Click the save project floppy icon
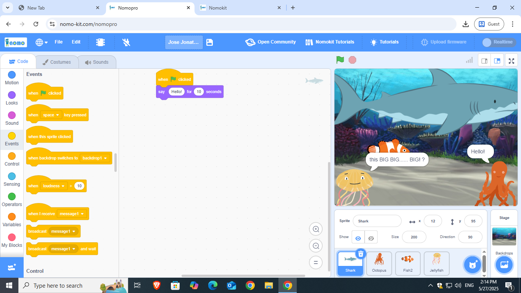 (x=209, y=42)
